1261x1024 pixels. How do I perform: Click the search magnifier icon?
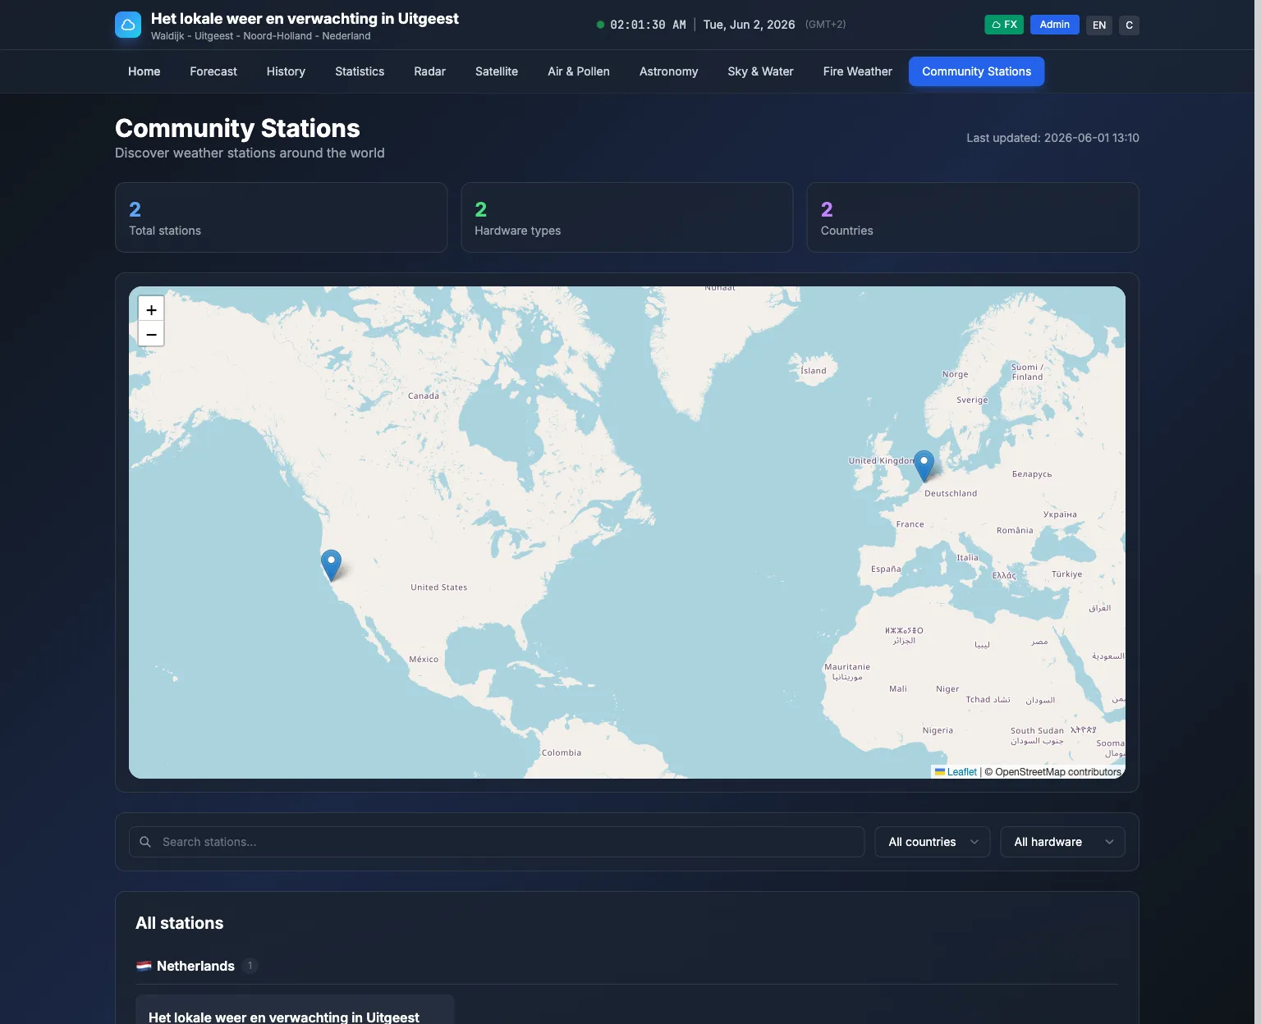click(145, 842)
